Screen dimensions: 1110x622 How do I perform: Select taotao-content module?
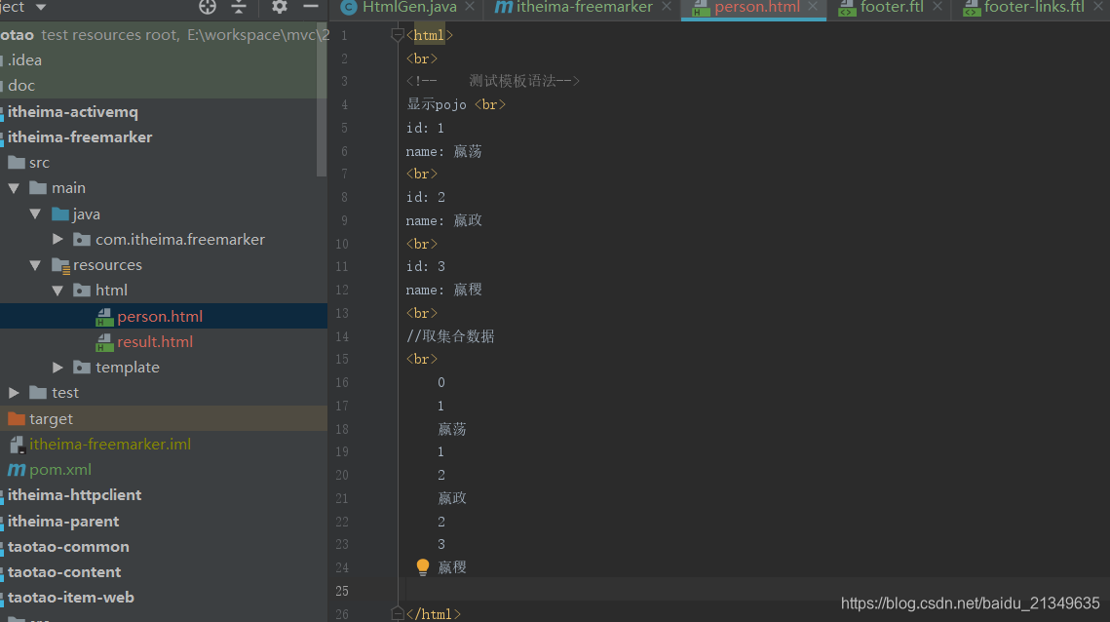point(64,572)
